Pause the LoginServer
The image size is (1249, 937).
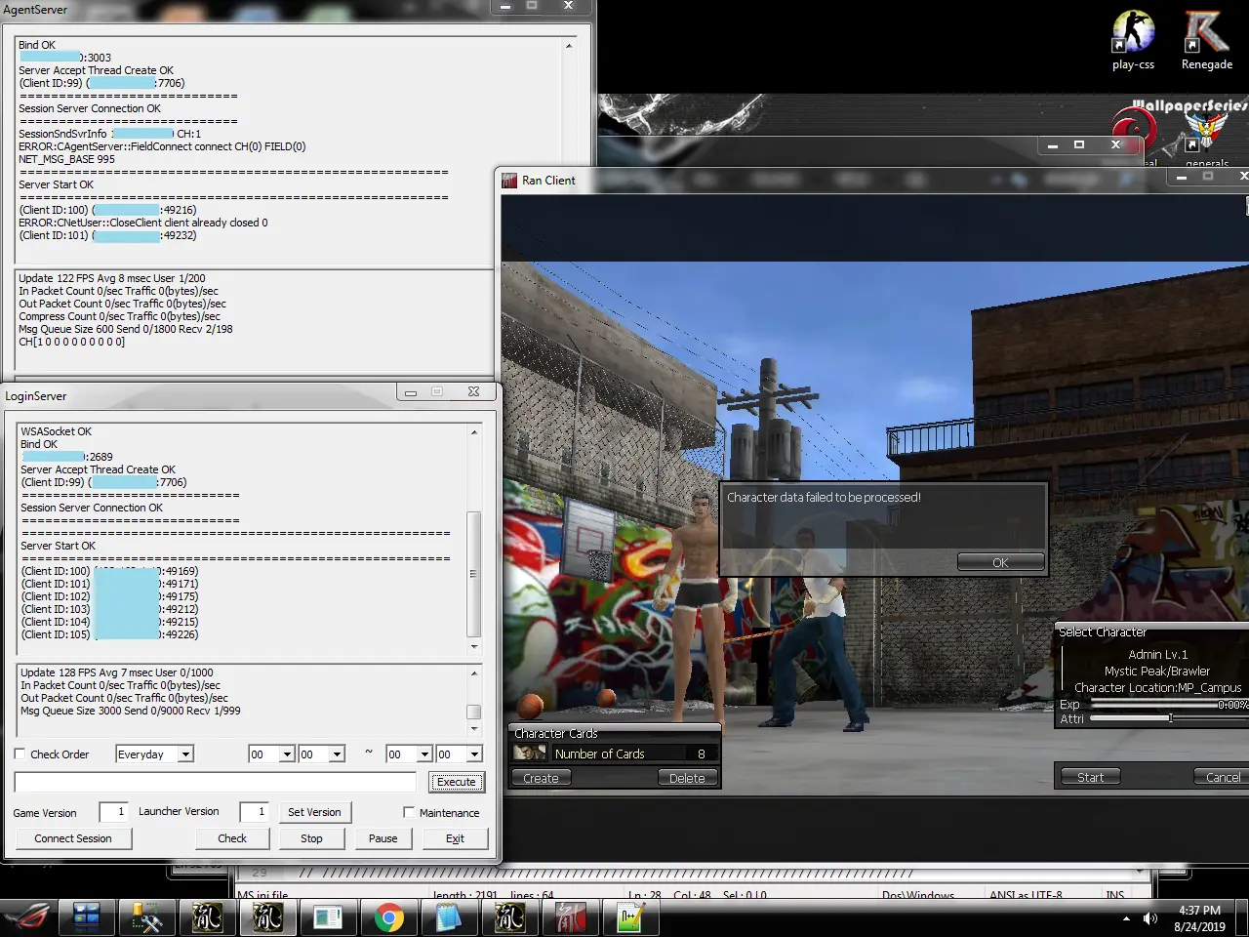(x=383, y=838)
